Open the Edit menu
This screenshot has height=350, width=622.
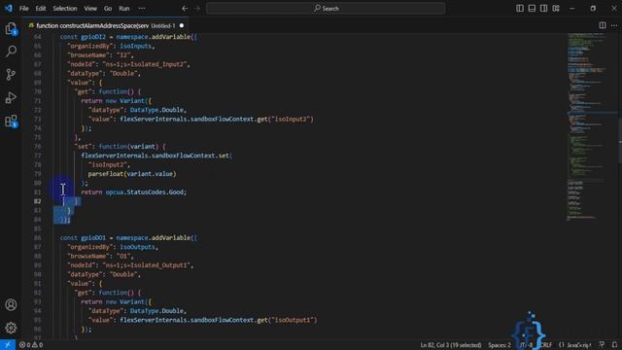point(41,9)
